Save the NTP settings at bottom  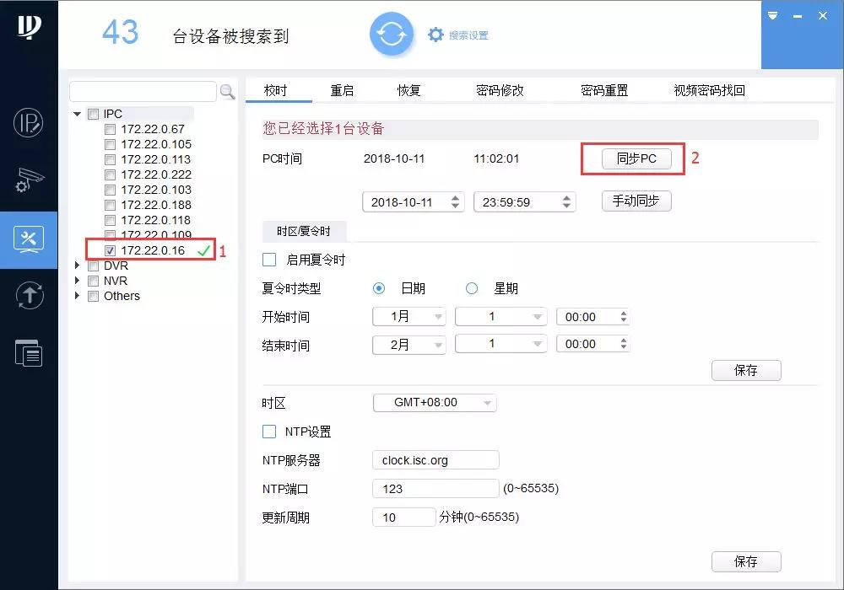tap(746, 561)
